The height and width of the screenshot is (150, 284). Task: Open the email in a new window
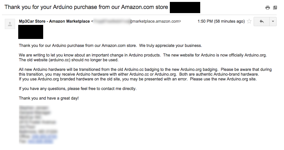point(275,8)
